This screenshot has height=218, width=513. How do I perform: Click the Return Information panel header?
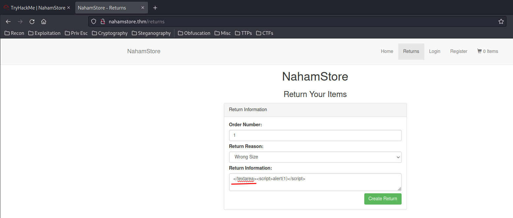(315, 109)
